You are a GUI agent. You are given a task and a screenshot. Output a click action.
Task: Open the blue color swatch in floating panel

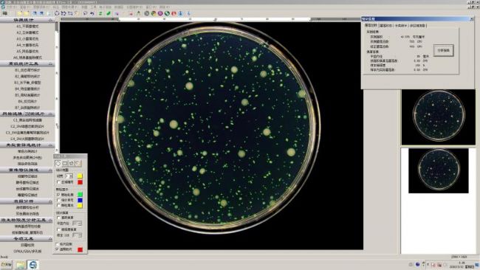tap(80, 200)
